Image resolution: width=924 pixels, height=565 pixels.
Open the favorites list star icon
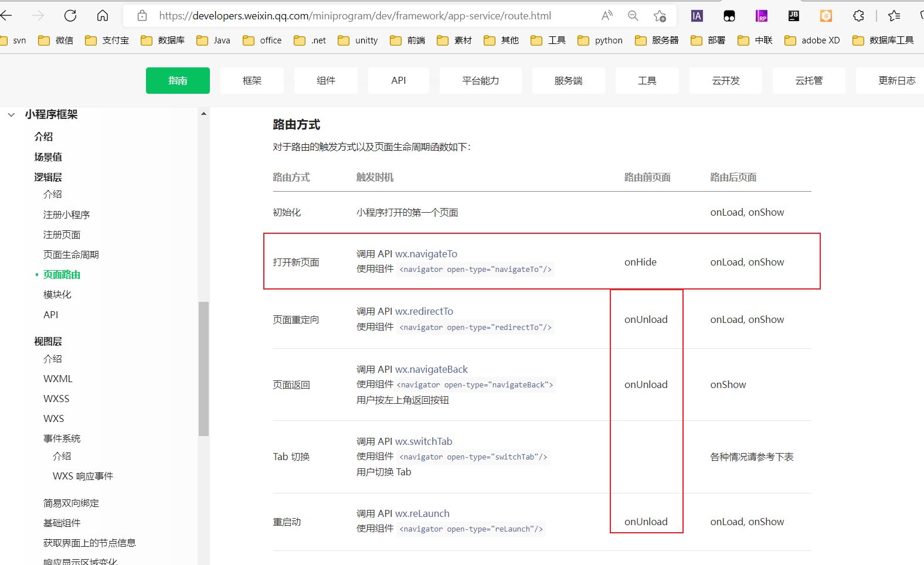pos(894,16)
